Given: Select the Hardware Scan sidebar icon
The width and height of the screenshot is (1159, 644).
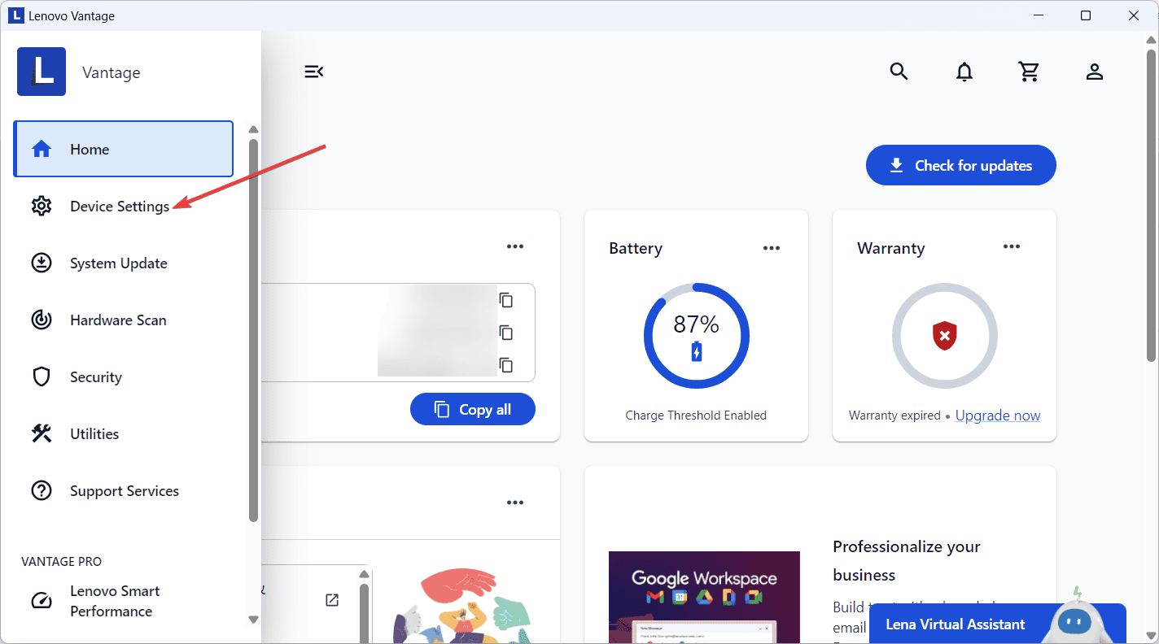Looking at the screenshot, I should coord(42,320).
